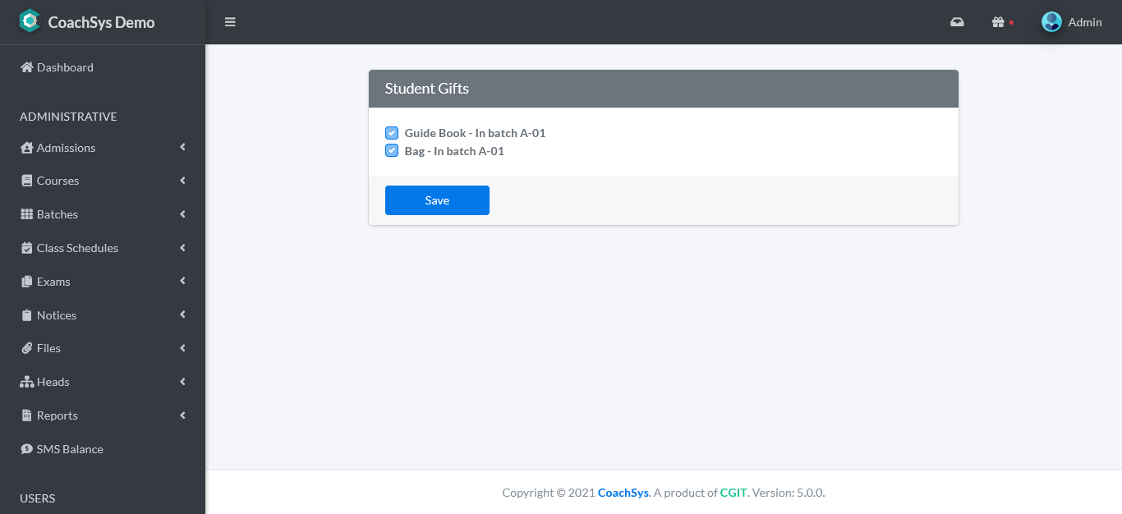Click the USERS section heading

(x=38, y=498)
